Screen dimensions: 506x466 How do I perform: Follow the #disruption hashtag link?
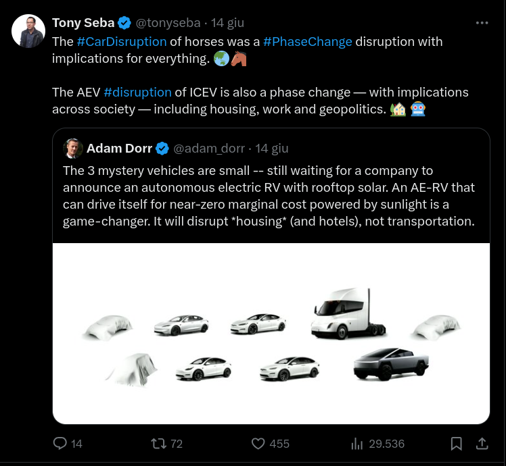coord(137,92)
